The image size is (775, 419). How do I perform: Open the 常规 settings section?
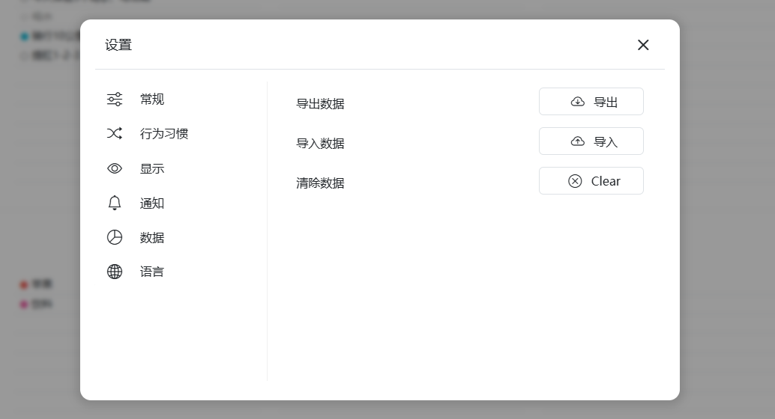pyautogui.click(x=151, y=100)
